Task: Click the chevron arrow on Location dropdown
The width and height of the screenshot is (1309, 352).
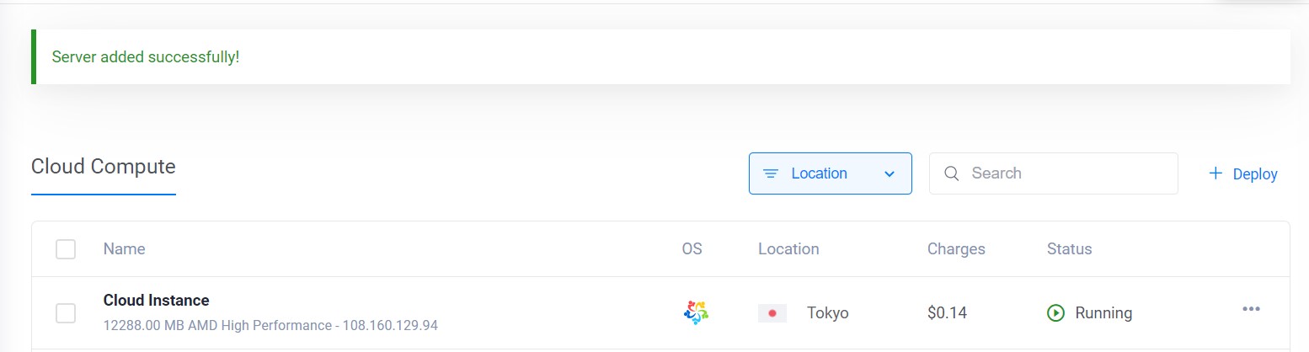Action: pos(890,174)
